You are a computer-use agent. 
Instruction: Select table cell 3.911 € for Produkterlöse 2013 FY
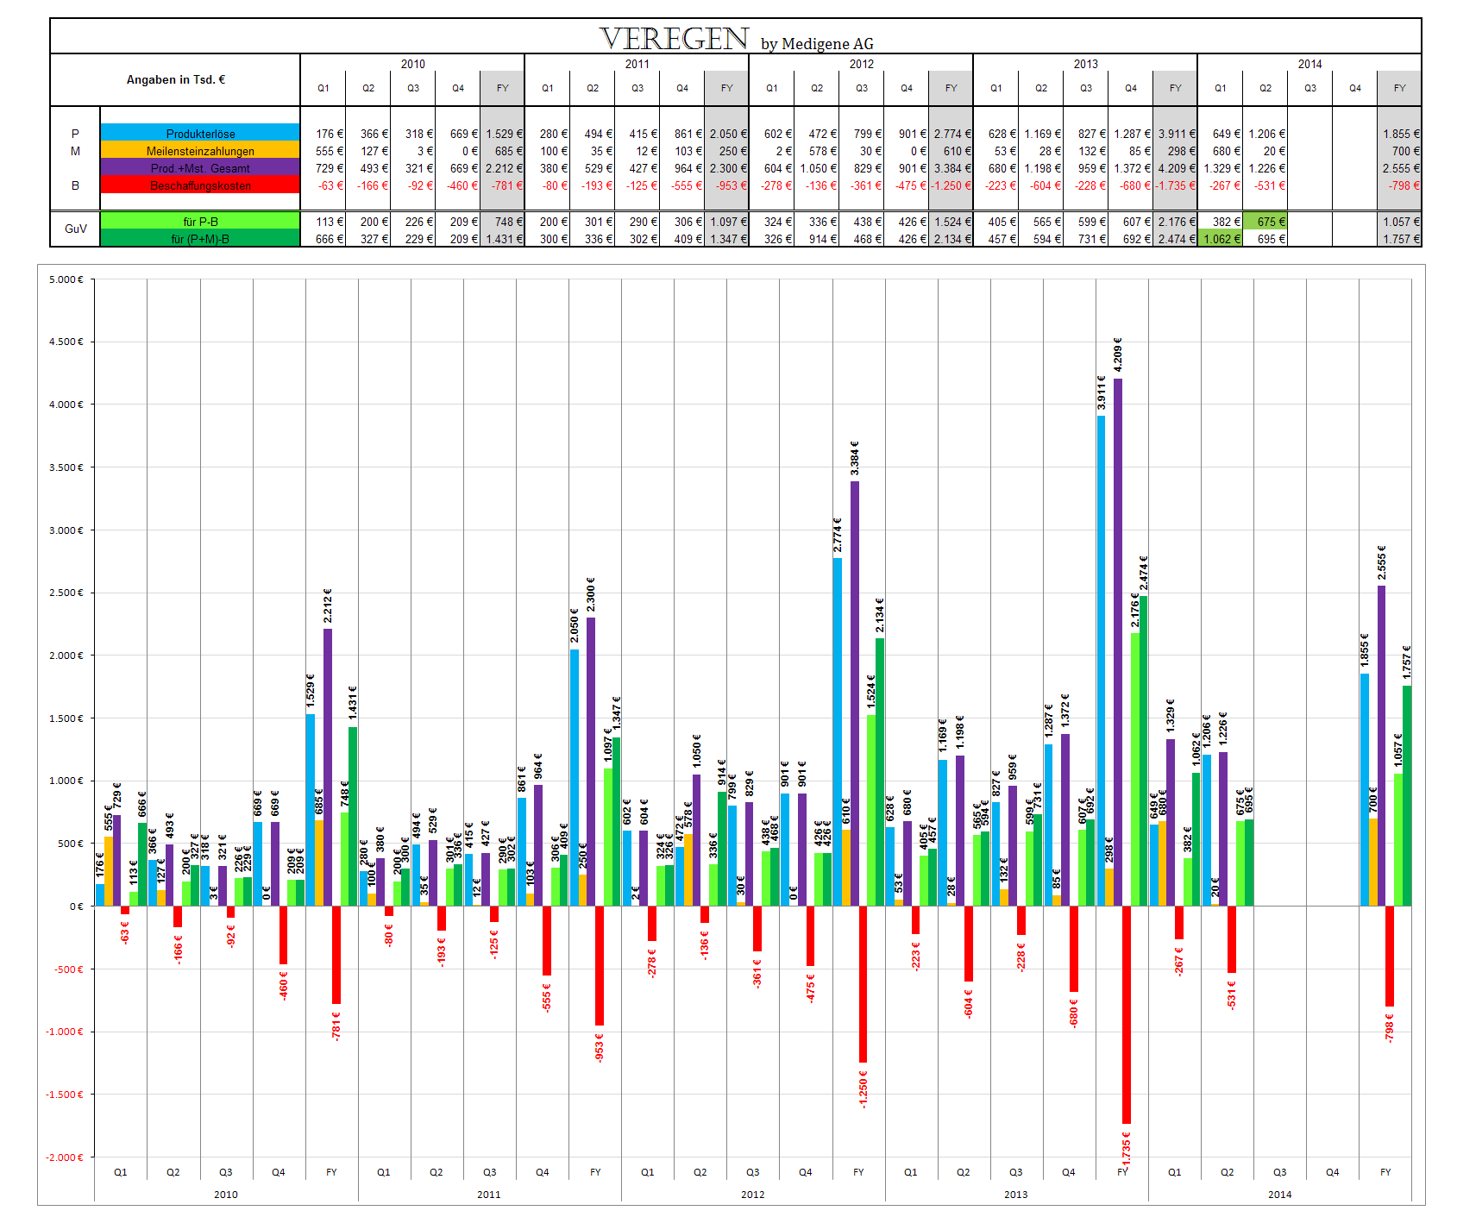click(x=1176, y=134)
